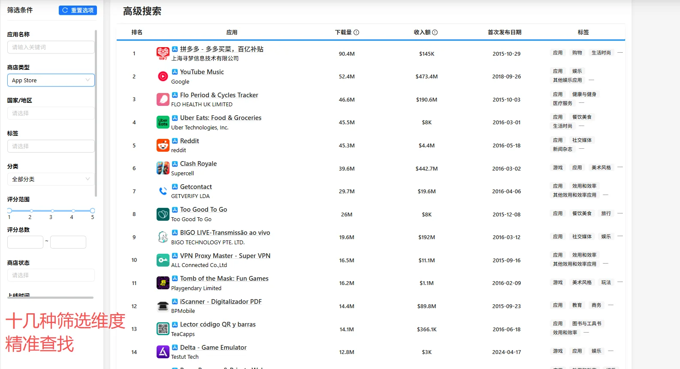Click the Reddit app icon
Screen dimensions: 680x369
(163, 145)
